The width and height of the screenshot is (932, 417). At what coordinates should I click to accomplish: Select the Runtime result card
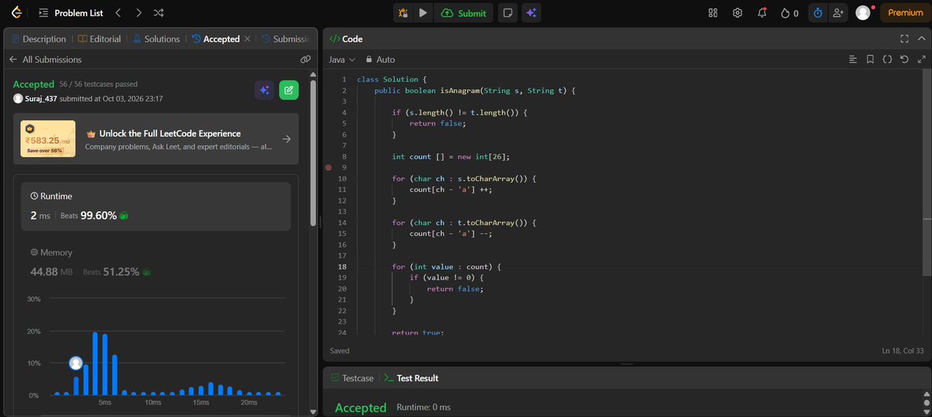(x=155, y=206)
